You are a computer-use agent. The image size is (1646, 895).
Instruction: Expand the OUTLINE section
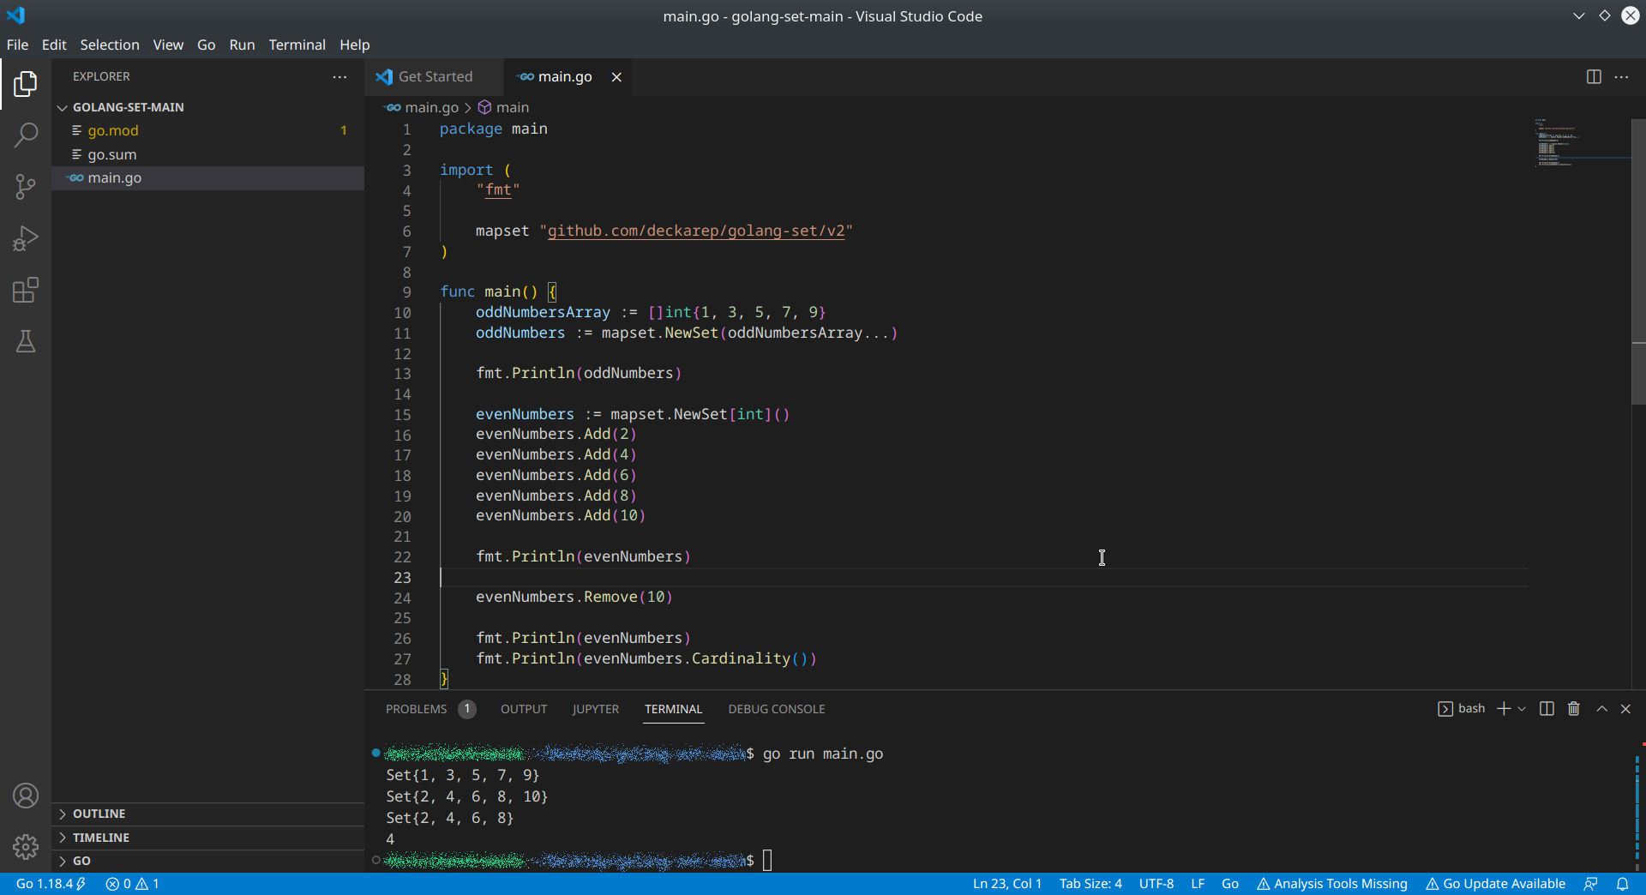99,813
